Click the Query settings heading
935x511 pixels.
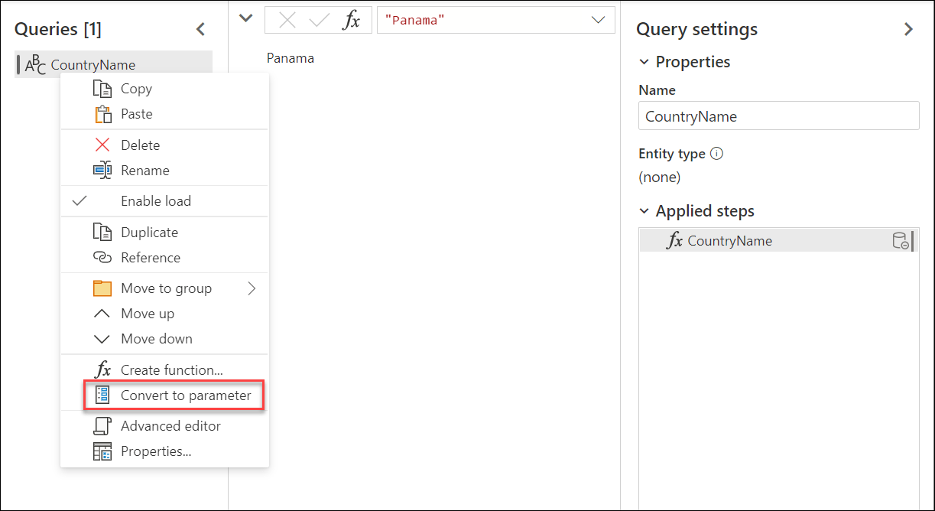[x=696, y=29]
